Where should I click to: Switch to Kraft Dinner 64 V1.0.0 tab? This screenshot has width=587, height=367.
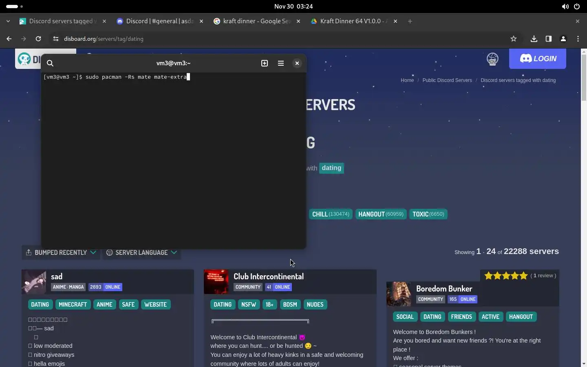point(353,21)
